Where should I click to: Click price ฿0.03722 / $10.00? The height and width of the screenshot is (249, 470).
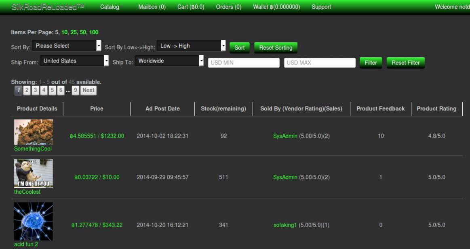[97, 177]
